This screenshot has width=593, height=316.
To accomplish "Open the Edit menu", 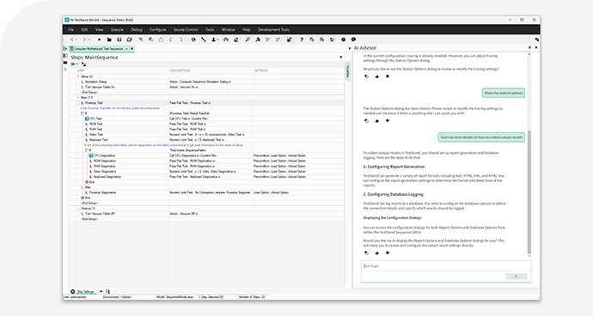I will coord(84,29).
